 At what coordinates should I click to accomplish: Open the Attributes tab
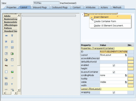91,7
